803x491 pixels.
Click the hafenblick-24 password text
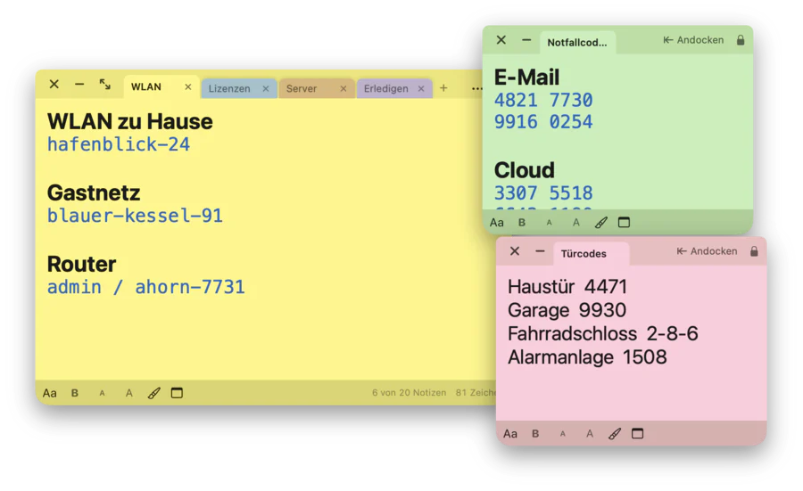pos(119,144)
